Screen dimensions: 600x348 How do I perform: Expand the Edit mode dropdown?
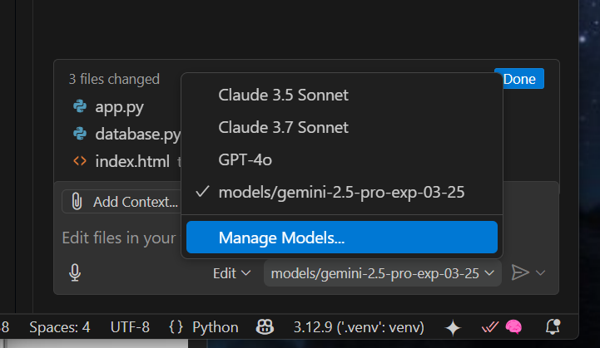point(232,273)
